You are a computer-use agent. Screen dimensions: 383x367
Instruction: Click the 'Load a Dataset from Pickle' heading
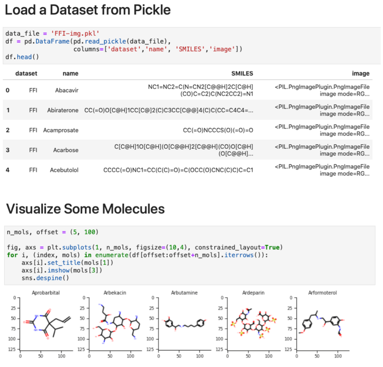click(88, 10)
